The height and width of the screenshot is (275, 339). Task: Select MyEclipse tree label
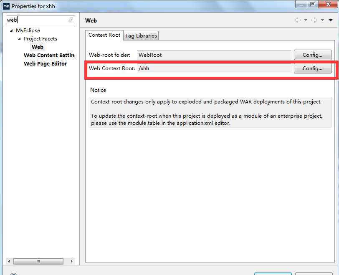point(28,30)
